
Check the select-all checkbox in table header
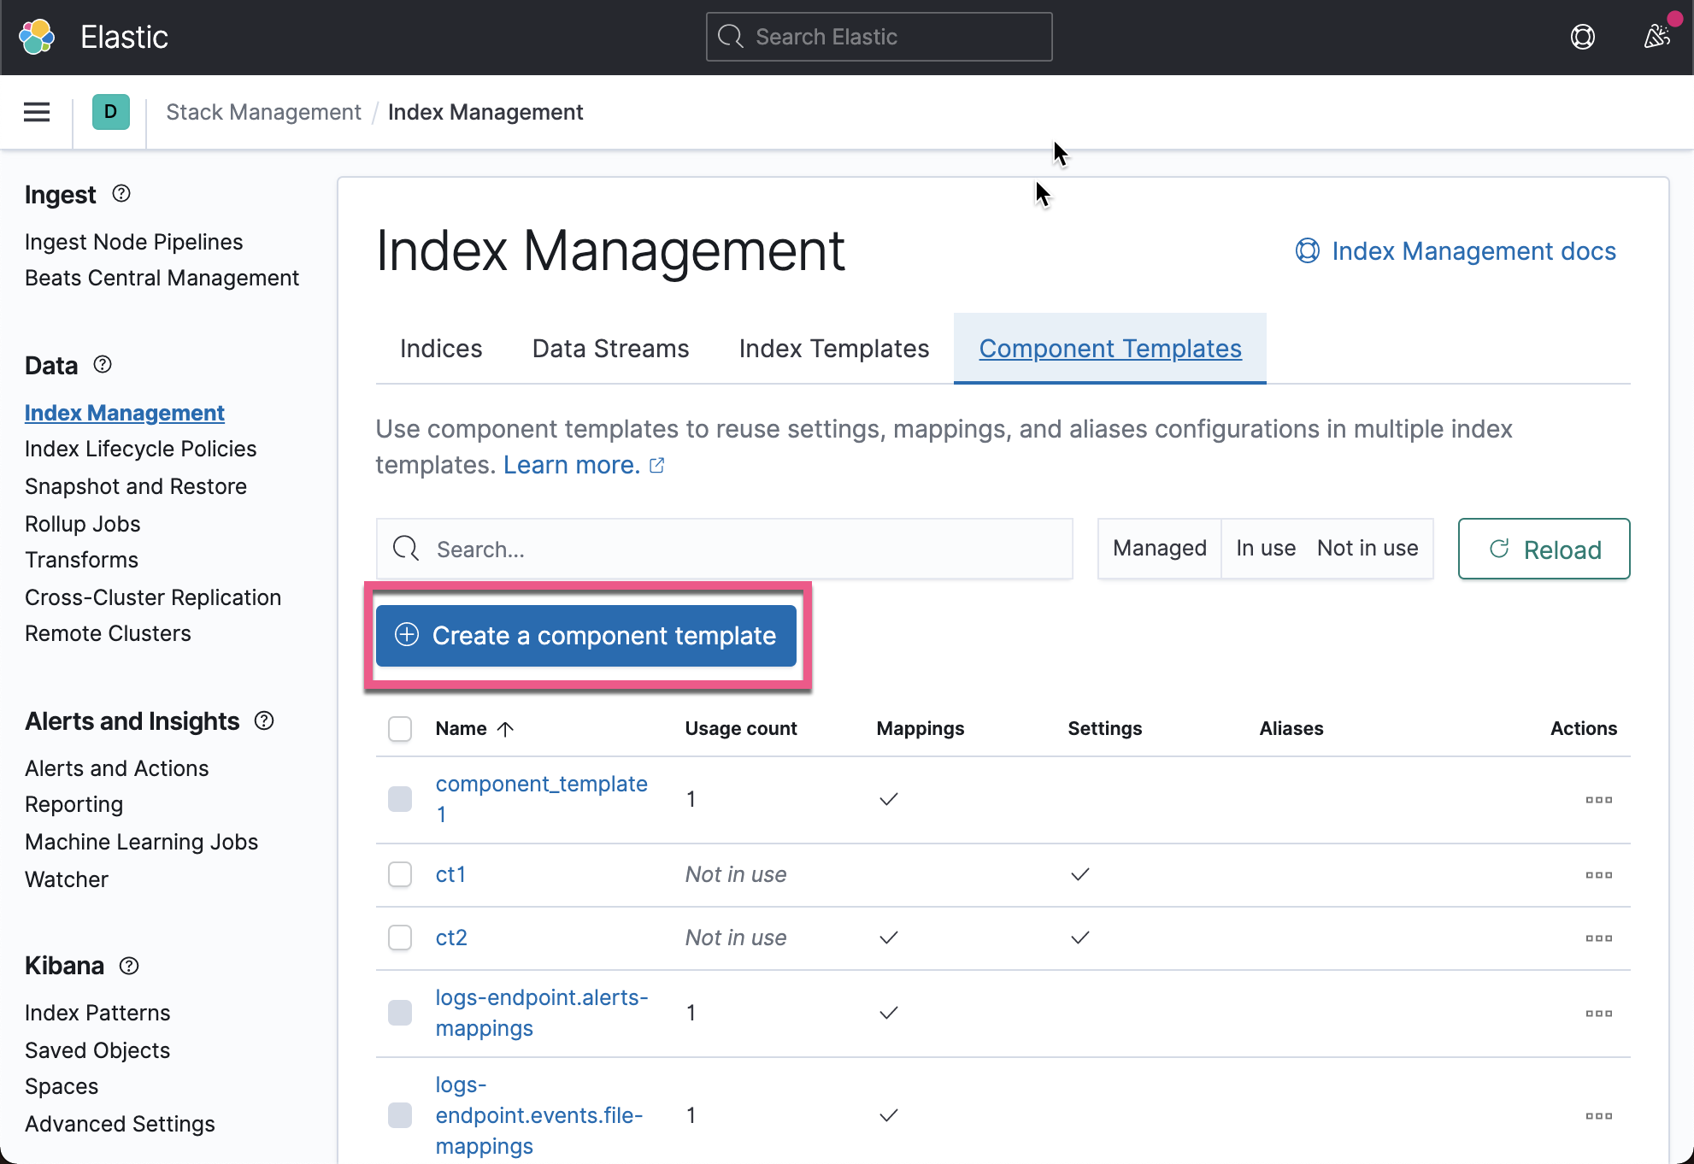coord(399,728)
